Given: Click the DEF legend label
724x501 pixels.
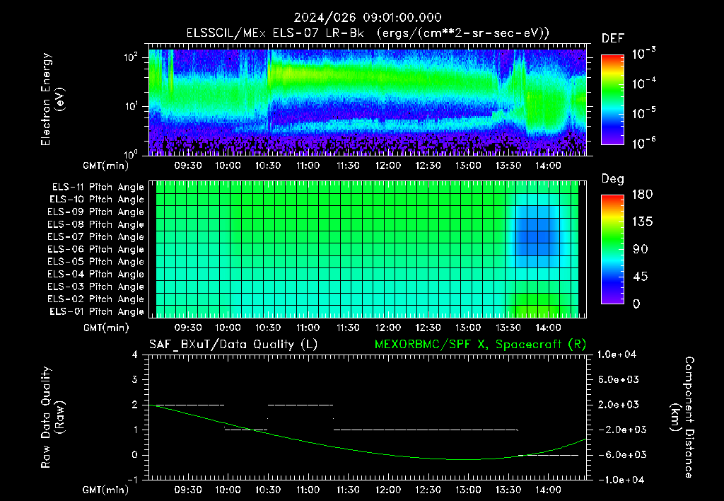Looking at the screenshot, I should click(x=613, y=39).
